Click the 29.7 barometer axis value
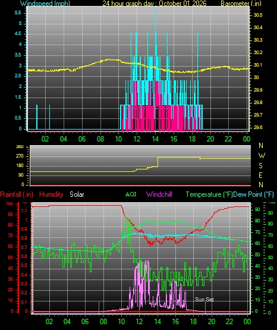The height and width of the screenshot is (330, 277). click(x=258, y=115)
